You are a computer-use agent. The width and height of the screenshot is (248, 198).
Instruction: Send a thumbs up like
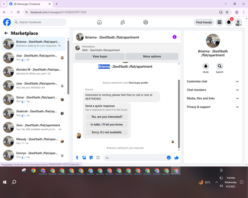(177, 157)
